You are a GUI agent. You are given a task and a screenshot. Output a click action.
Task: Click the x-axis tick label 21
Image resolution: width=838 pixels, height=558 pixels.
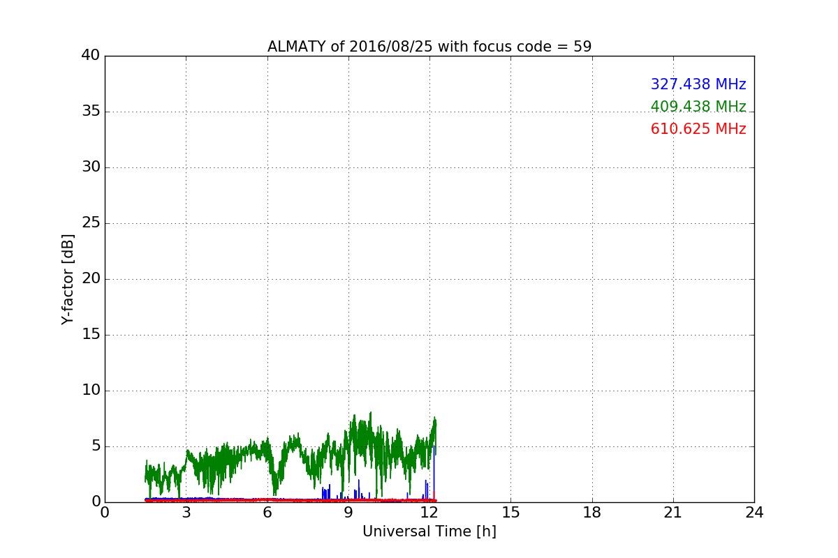point(673,513)
